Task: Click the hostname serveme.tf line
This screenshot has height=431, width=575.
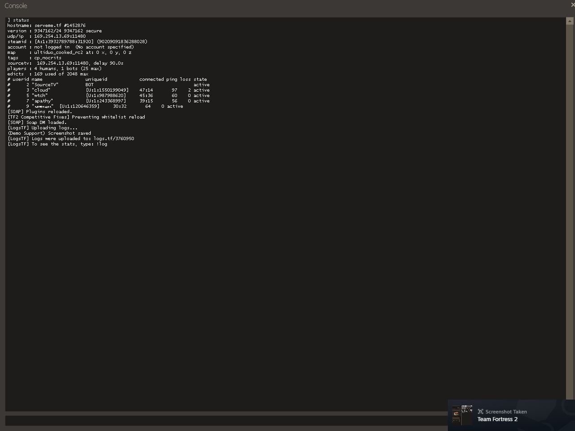Action: click(46, 26)
